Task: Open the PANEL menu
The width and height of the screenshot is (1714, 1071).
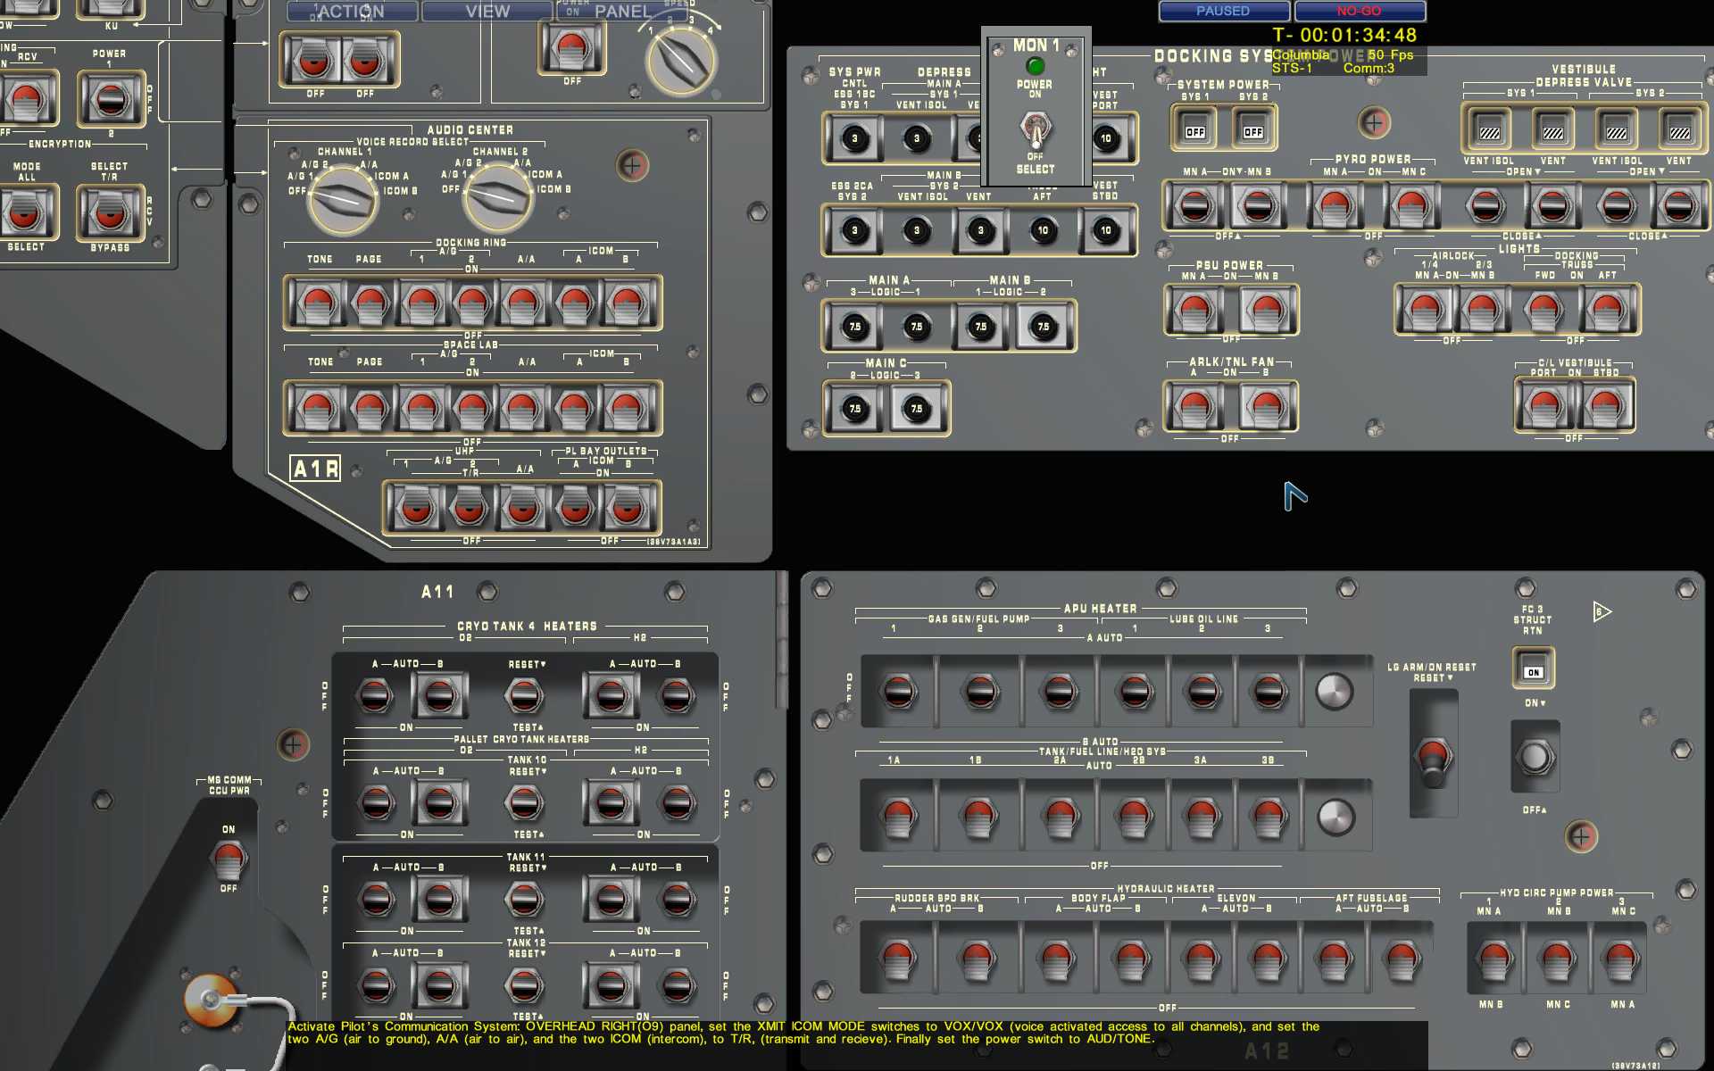Action: click(x=621, y=12)
